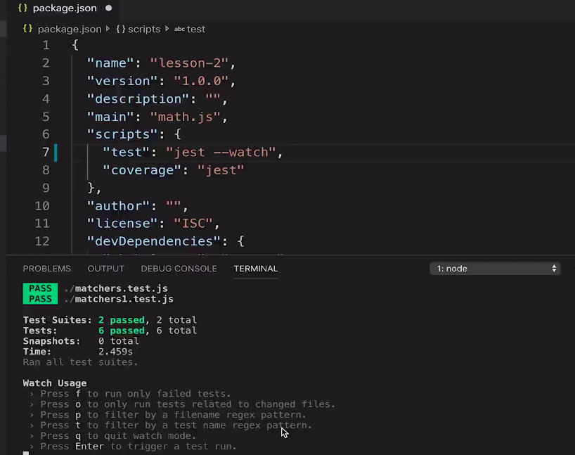Click ./matchers1.test.js in terminal output

pyautogui.click(x=119, y=299)
